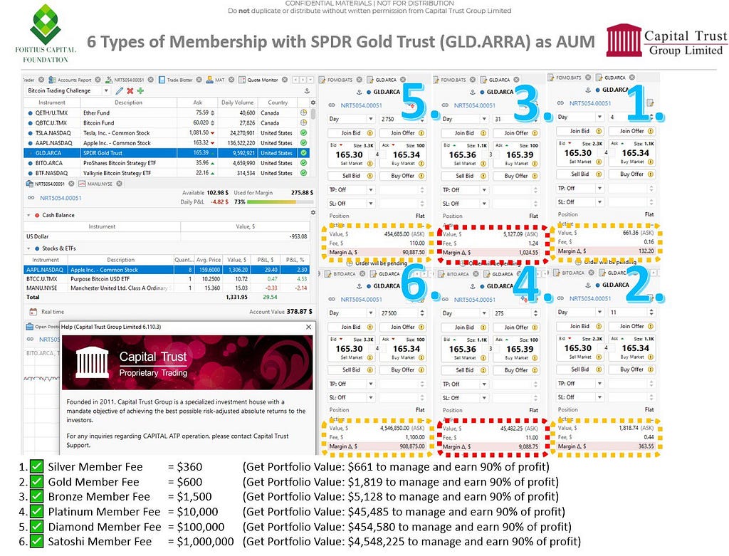Click the green check icon on BITO.ARCA row
729x556 pixels.
[303, 163]
